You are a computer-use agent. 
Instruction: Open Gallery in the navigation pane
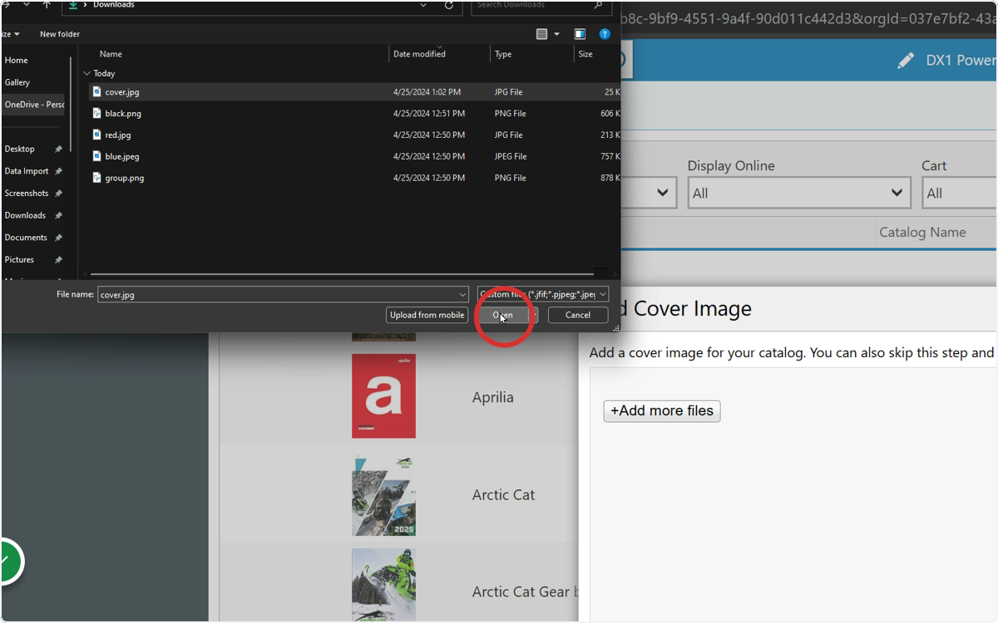coord(17,82)
